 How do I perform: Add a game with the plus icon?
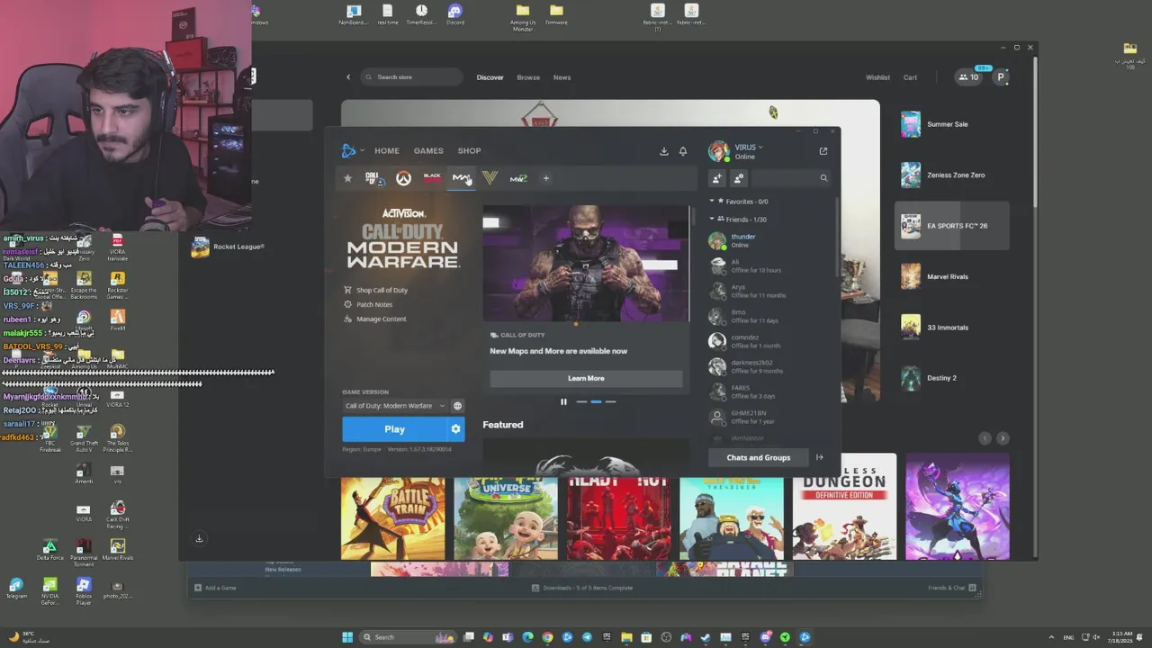[x=545, y=178]
